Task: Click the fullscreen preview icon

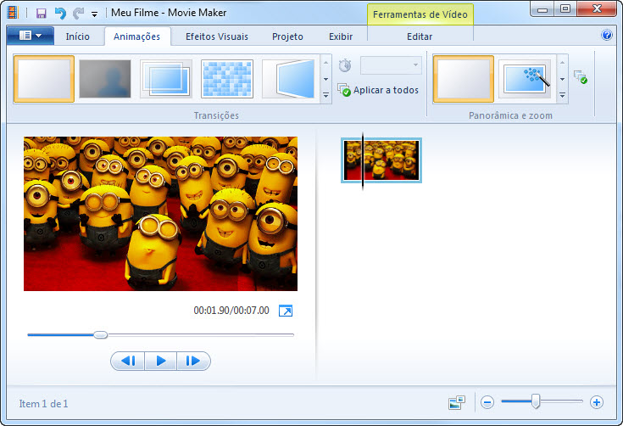Action: (x=286, y=311)
